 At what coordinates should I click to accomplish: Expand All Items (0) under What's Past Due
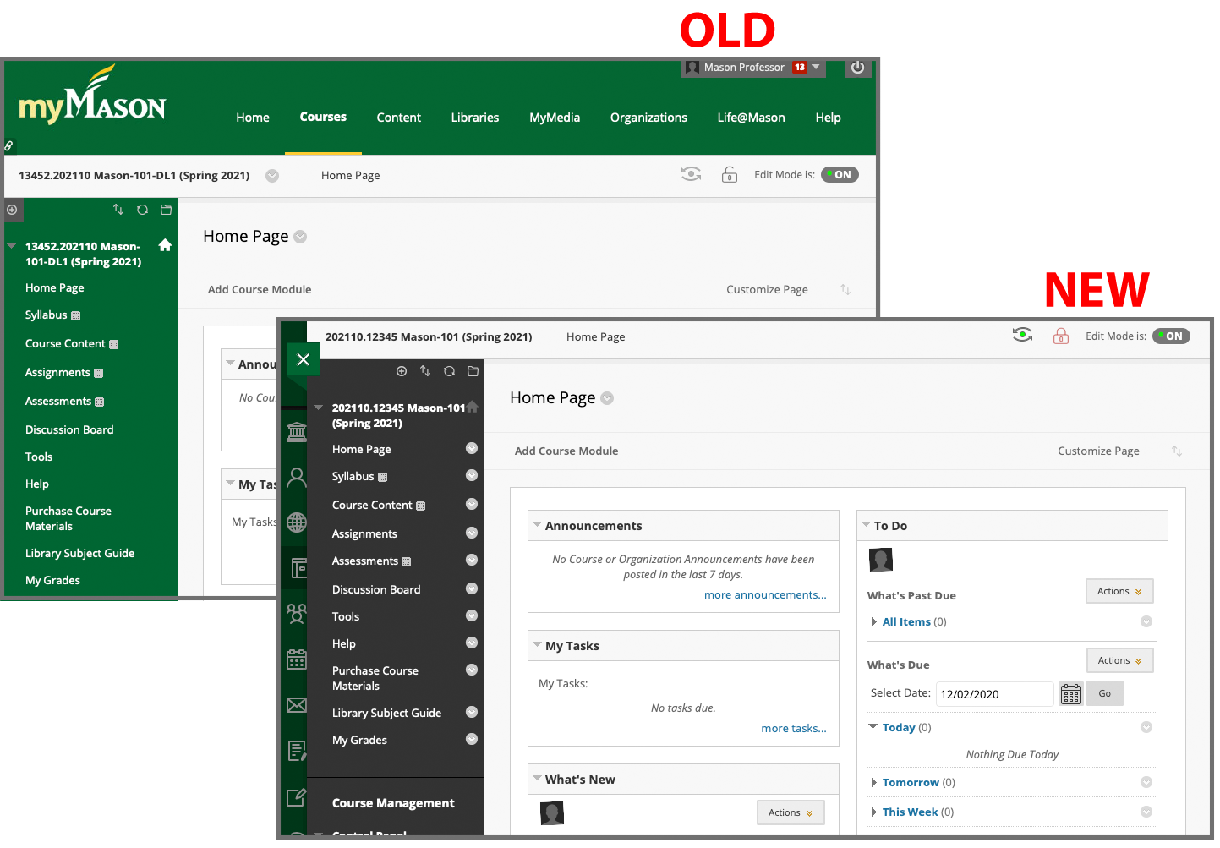tap(873, 621)
